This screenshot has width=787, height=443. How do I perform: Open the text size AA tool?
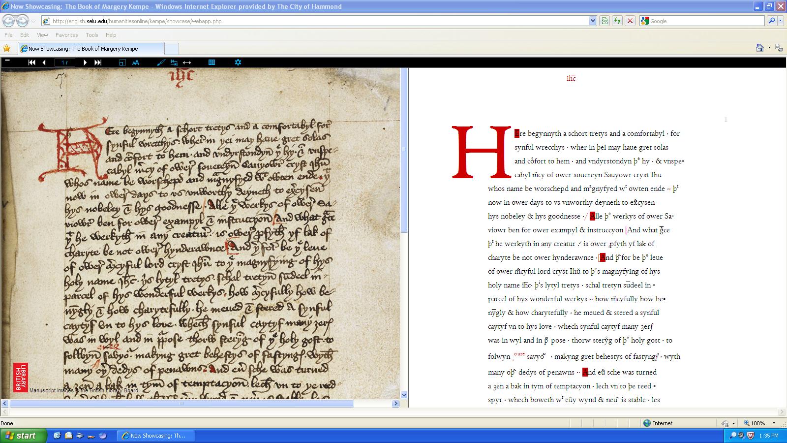pos(136,63)
